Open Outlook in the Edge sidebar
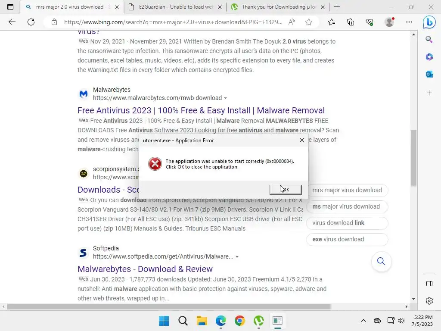Image resolution: width=441 pixels, height=331 pixels. [x=429, y=74]
